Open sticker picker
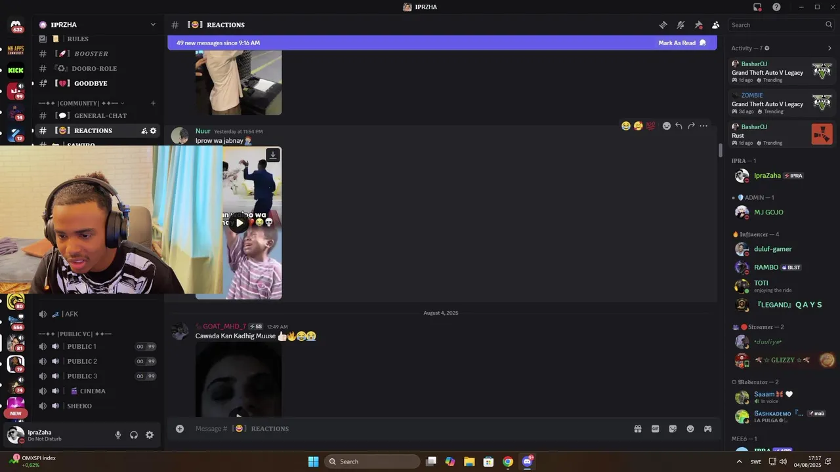The width and height of the screenshot is (840, 472). 673,429
